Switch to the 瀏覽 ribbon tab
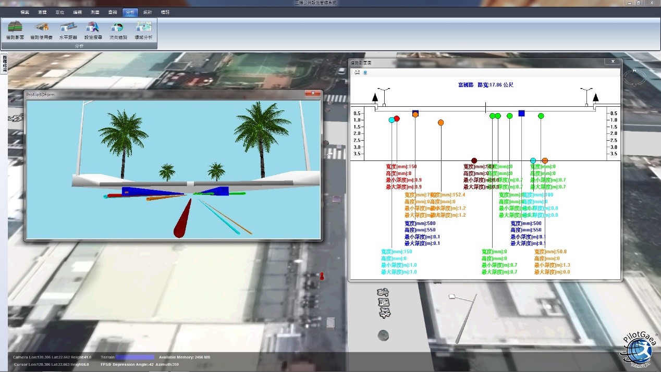The width and height of the screenshot is (661, 372). (42, 12)
